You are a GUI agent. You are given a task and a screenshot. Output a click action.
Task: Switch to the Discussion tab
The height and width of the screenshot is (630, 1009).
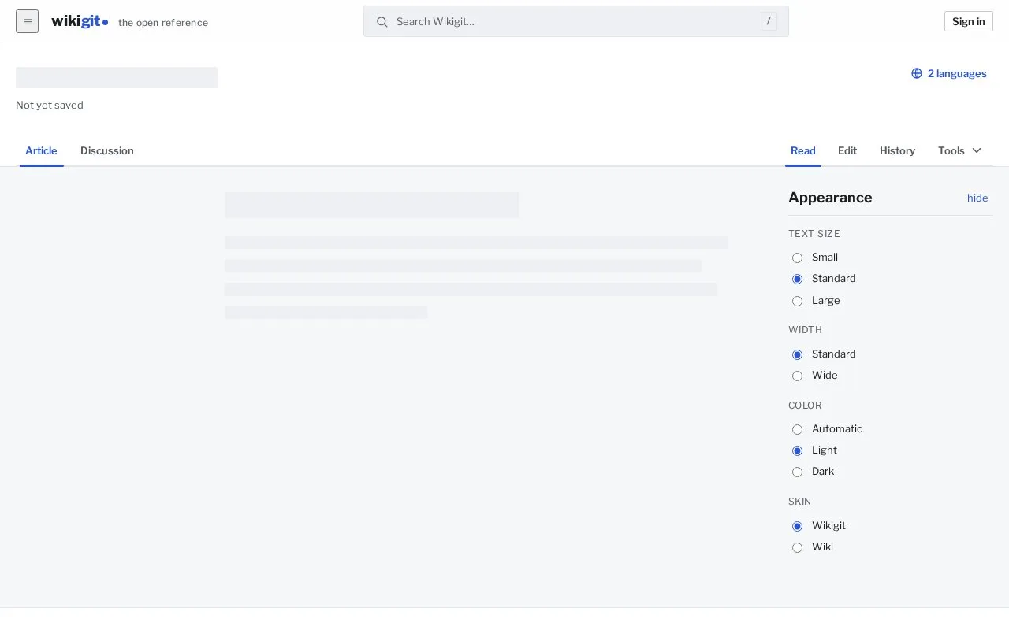point(107,150)
